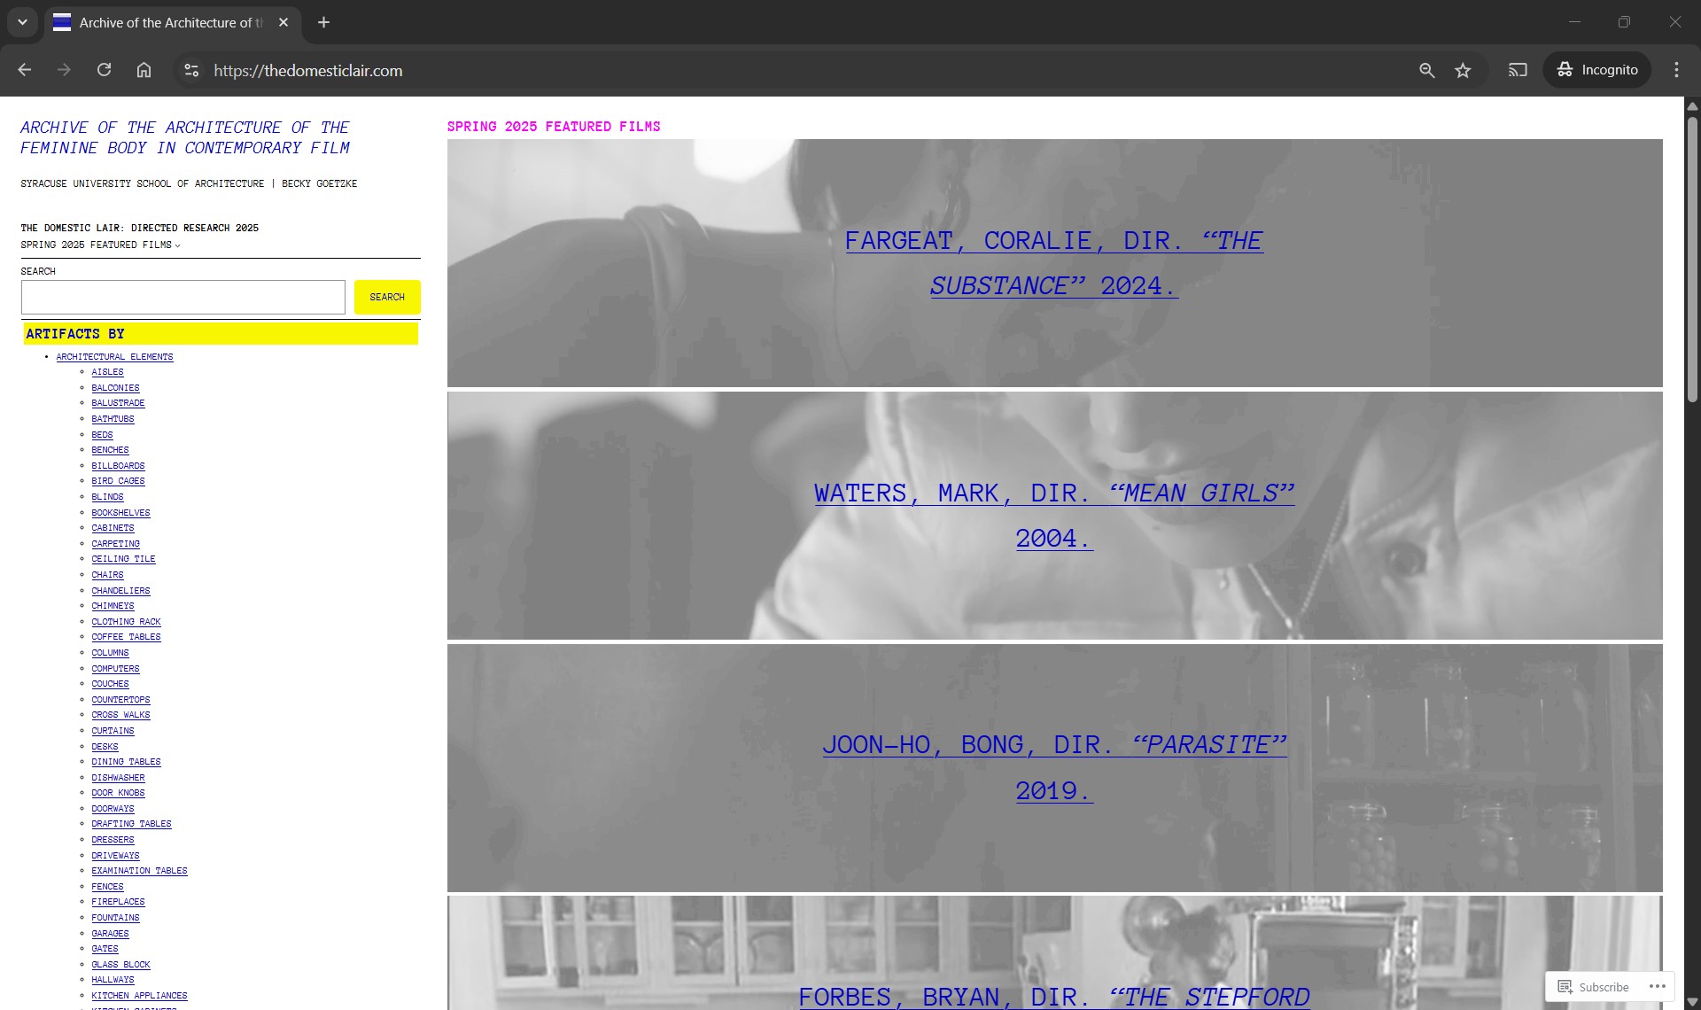Open the three-dot menu beside Subscribe
The height and width of the screenshot is (1010, 1701).
coord(1658,987)
